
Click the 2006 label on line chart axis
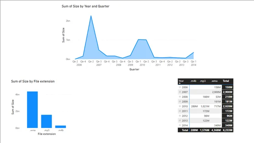coord(79,65)
